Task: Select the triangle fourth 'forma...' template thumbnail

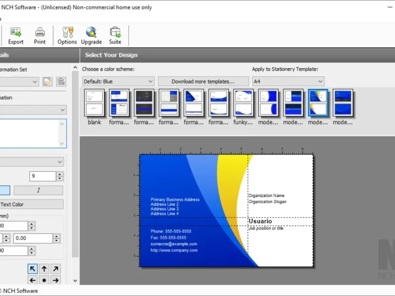Action: [194, 103]
